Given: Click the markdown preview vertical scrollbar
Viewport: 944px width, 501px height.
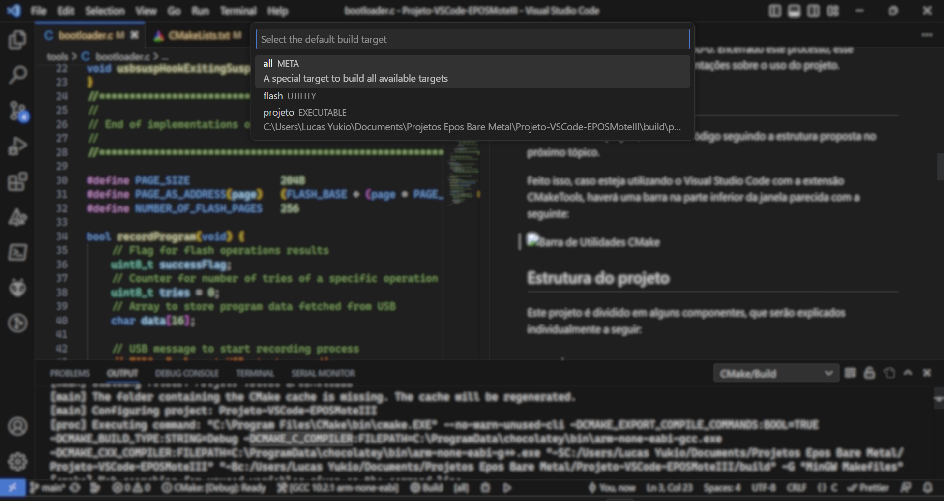Looking at the screenshot, I should click(x=940, y=167).
